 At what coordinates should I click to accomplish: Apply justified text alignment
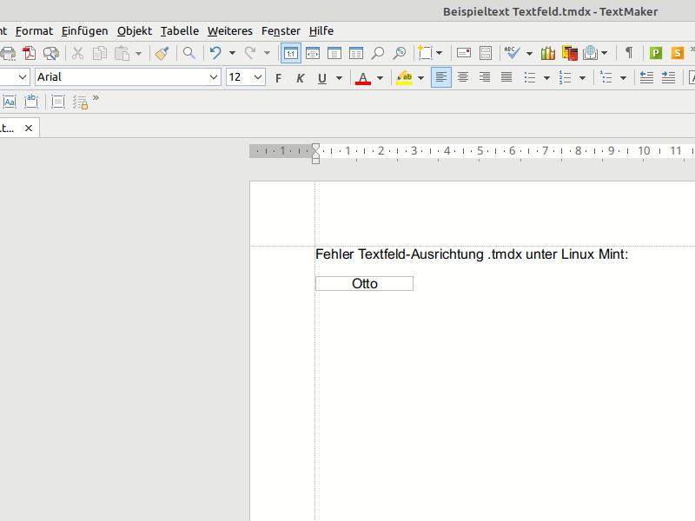click(x=506, y=77)
